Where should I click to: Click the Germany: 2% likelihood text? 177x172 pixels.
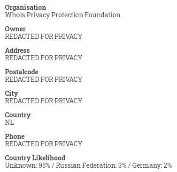pos(152,165)
